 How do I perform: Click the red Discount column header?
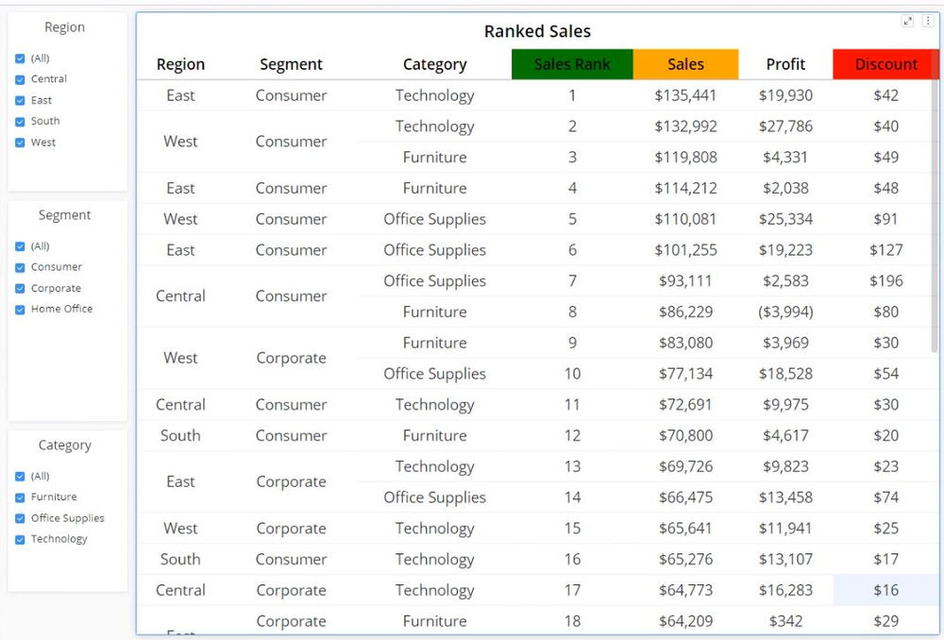coord(885,64)
